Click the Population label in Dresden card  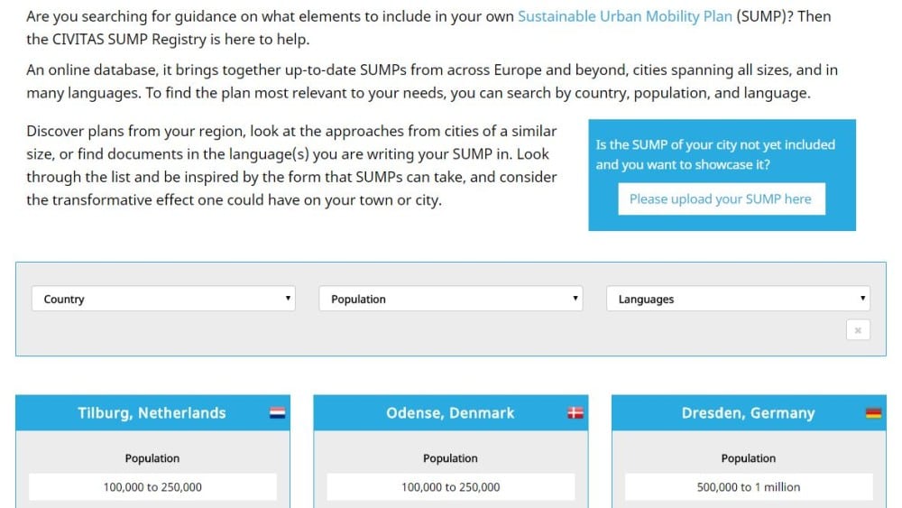(749, 458)
